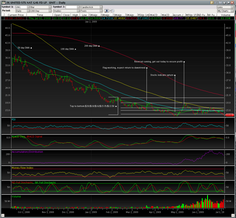Viewport: 236px width, 218px height.
Task: Click the Accumulation/Distribution panel label
Action: coord(27,152)
